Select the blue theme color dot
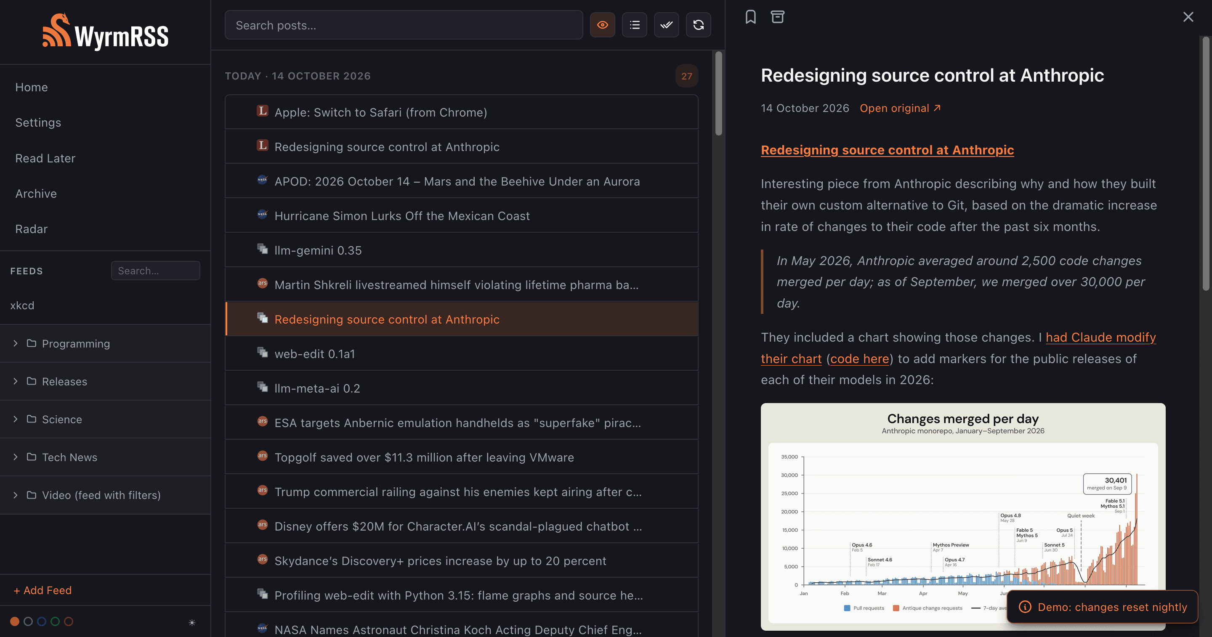Screen dimensions: 1212x637 (41, 621)
